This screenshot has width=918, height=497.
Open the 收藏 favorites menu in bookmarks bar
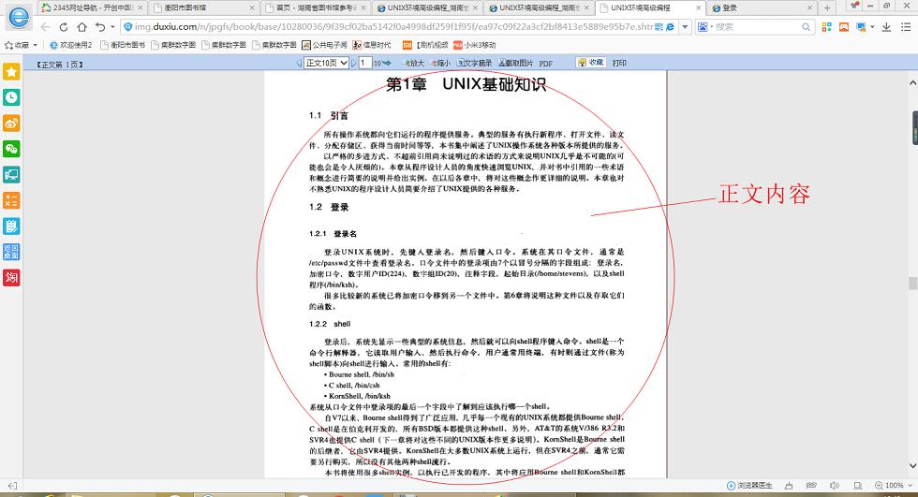click(x=21, y=45)
